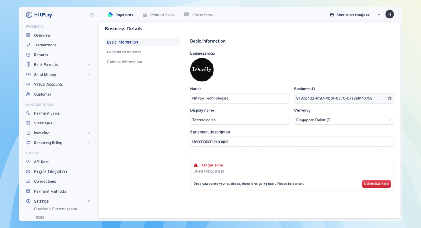421x228 pixels.
Task: Expand the Send Money submenu arrow
Action: pos(89,75)
